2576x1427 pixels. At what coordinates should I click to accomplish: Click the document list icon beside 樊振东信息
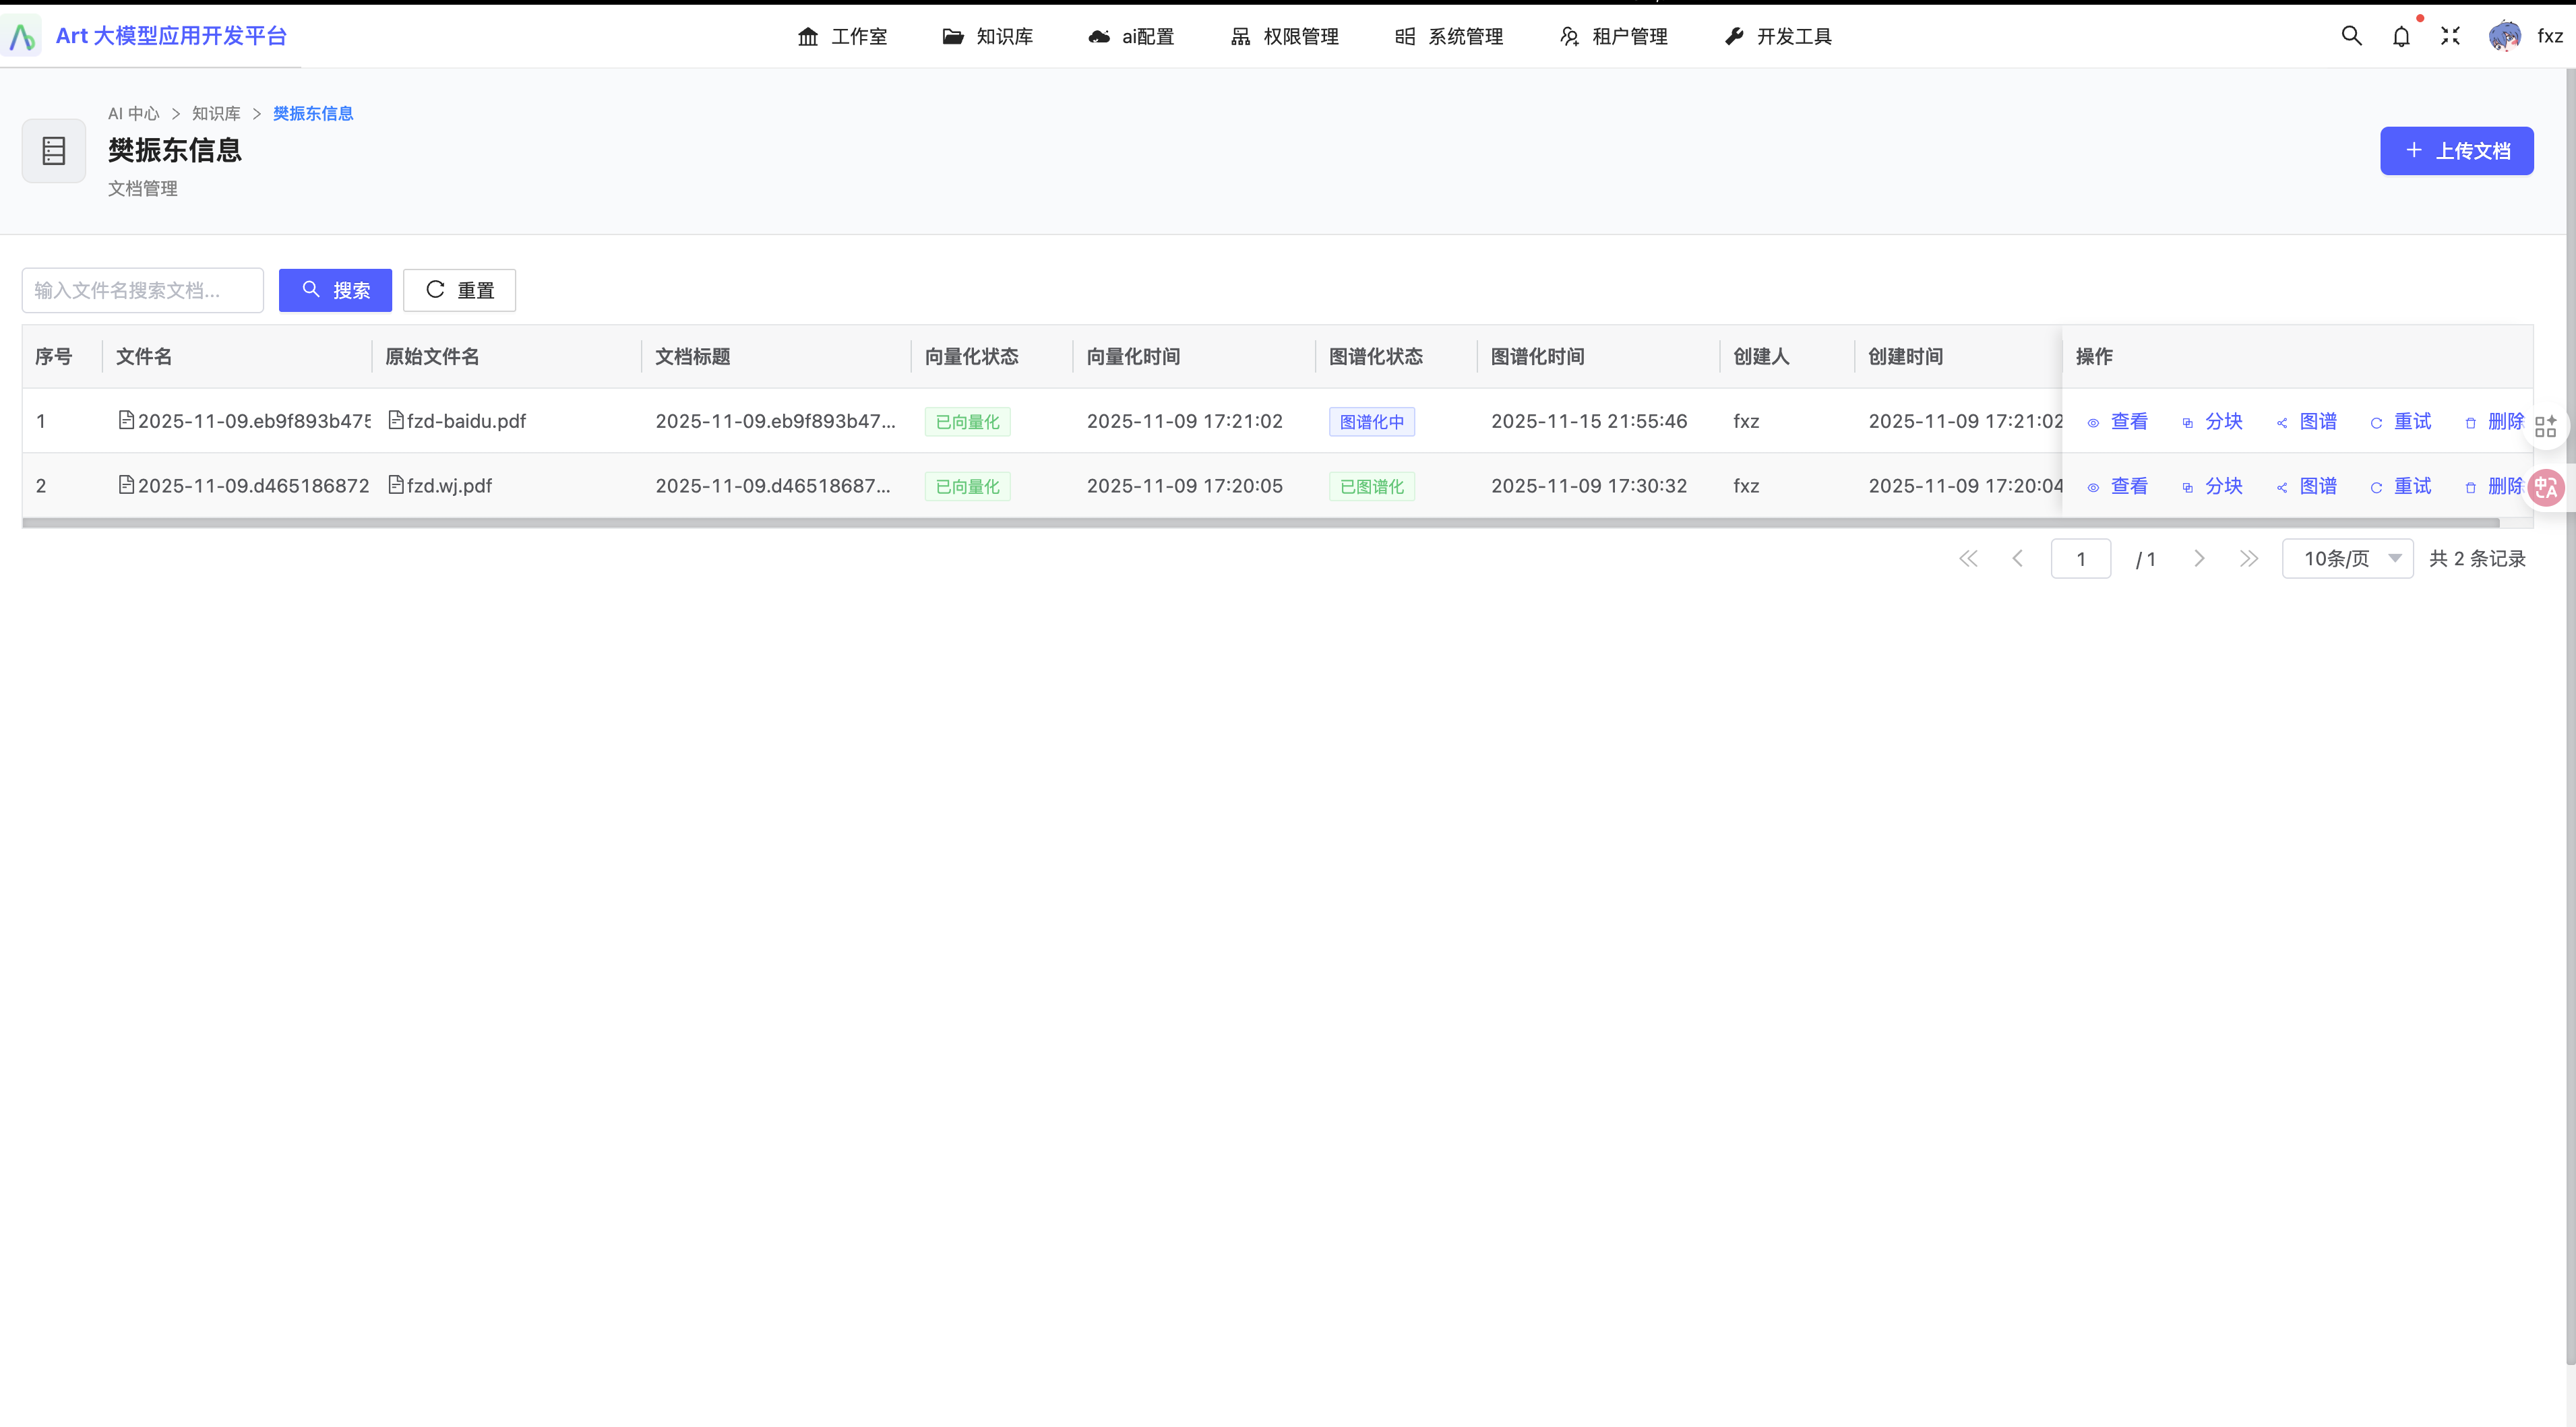54,151
